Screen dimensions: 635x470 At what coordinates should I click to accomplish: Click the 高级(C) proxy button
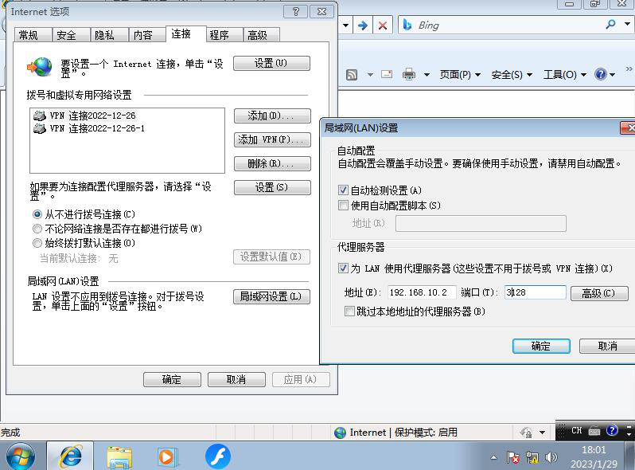(599, 293)
